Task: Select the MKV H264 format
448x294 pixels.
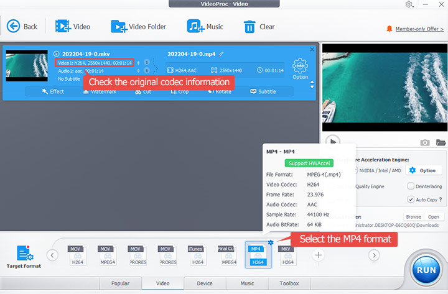Action: [287, 255]
